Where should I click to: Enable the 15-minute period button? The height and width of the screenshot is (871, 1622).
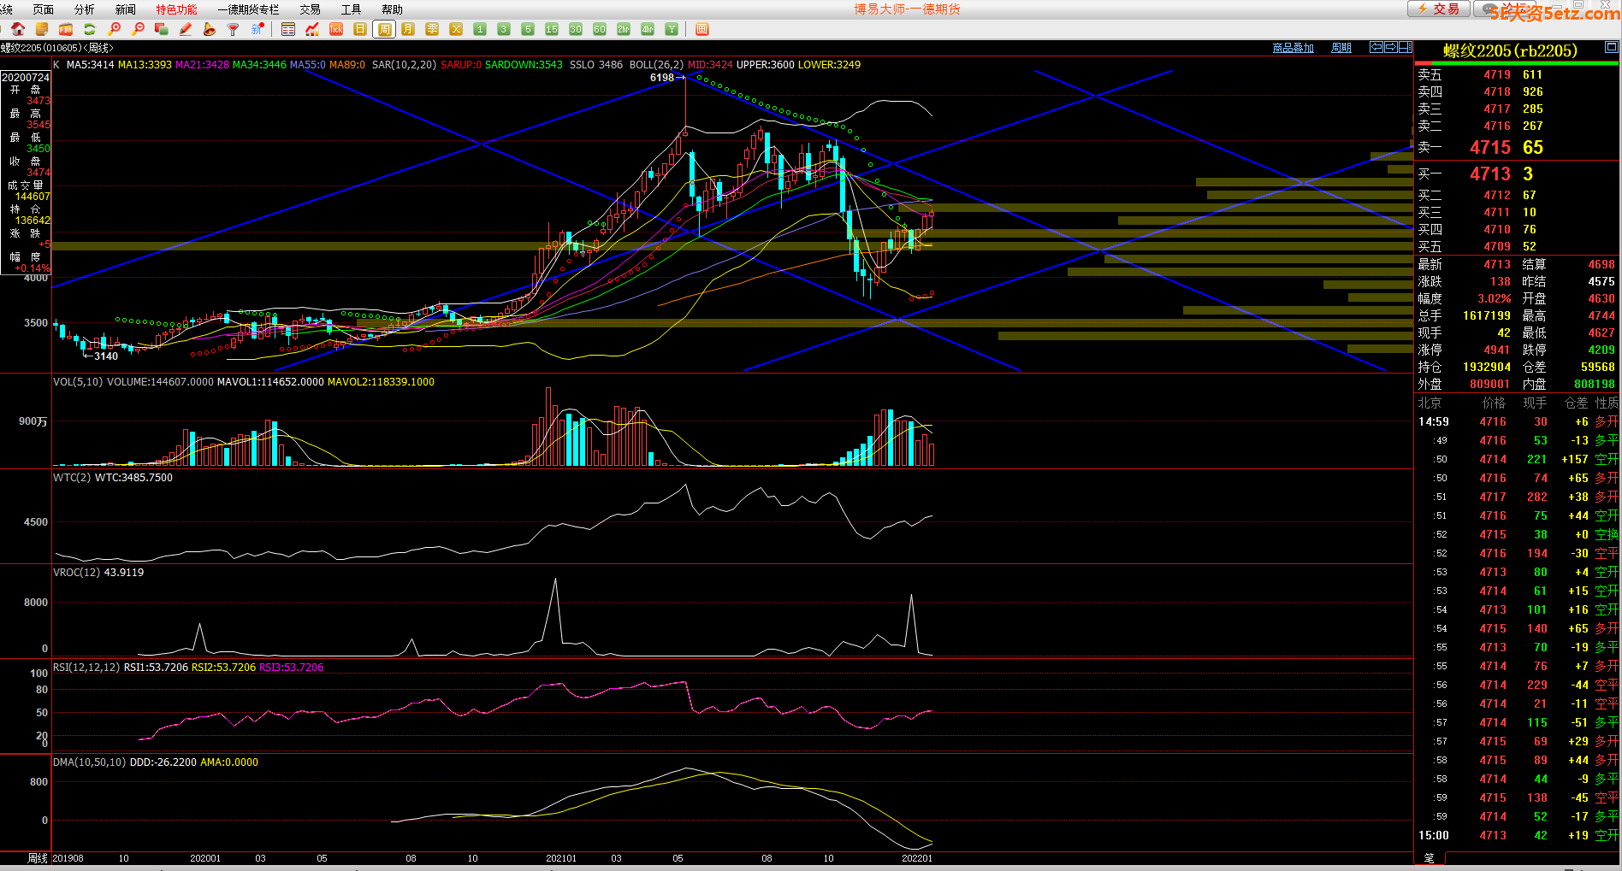click(x=552, y=29)
